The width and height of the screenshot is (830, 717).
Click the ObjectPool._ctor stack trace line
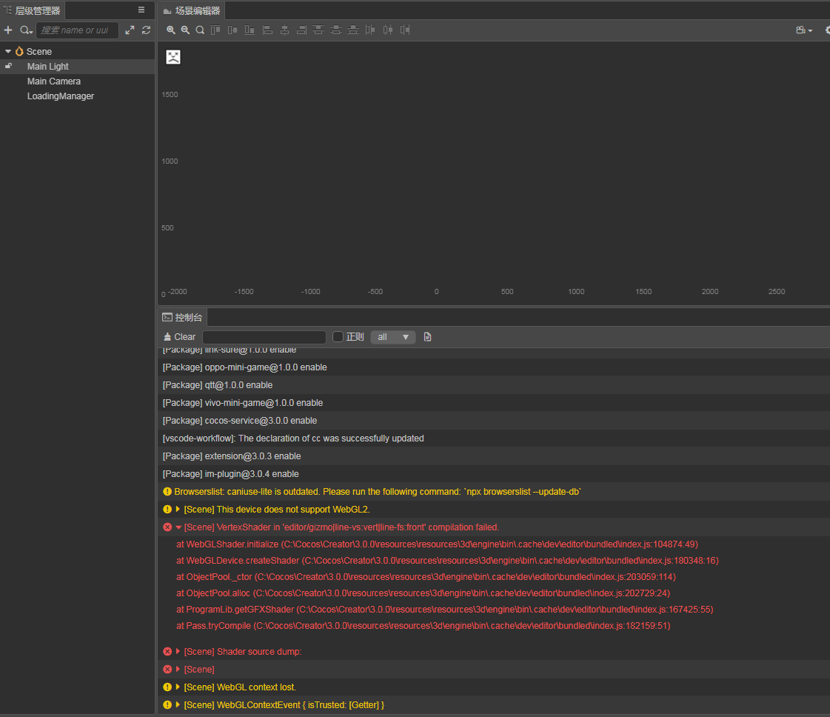pyautogui.click(x=426, y=577)
